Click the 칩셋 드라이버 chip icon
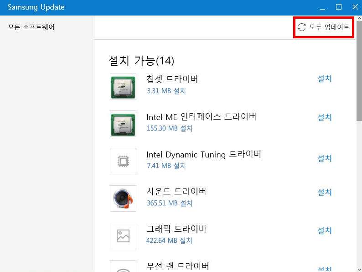The width and height of the screenshot is (362, 272). click(123, 86)
